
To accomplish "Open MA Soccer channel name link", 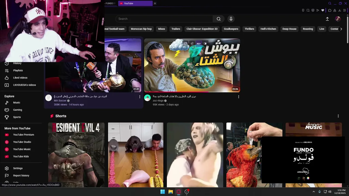I will [60, 101].
